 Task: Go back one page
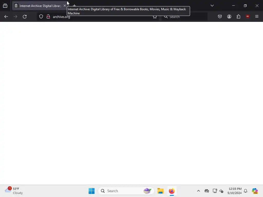[x=6, y=17]
